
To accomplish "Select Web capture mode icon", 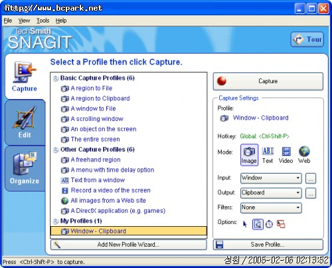I will click(304, 155).
